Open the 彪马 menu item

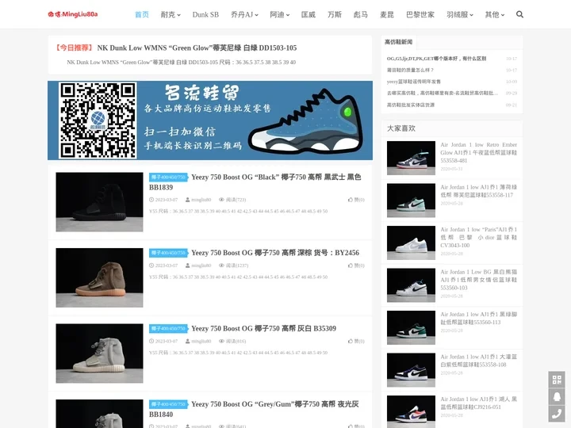361,14
